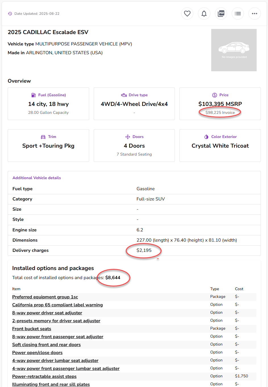The image size is (268, 387).
Task: Click the 2025 CADILLAC Escalade ESV title
Action: click(48, 32)
